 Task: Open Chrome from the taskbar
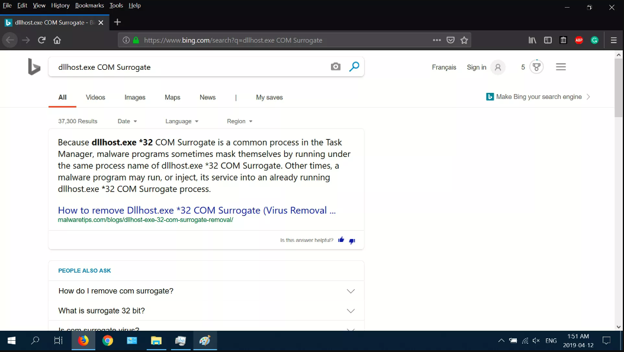(107, 341)
